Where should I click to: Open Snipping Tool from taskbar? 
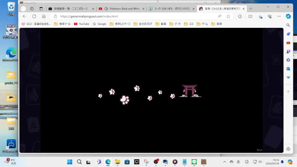pyautogui.click(x=146, y=162)
